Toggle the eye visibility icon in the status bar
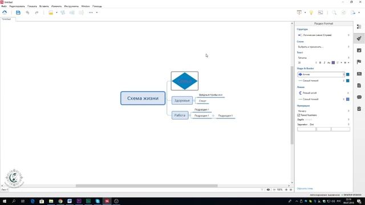The height and width of the screenshot is (205, 365). point(268,190)
